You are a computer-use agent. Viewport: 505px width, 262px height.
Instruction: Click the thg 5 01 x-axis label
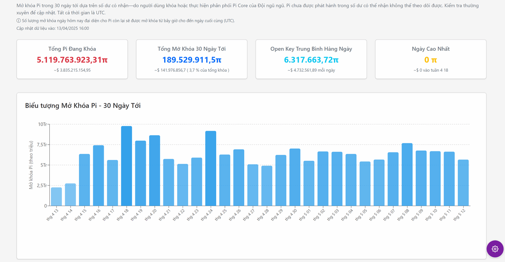[x=306, y=215]
